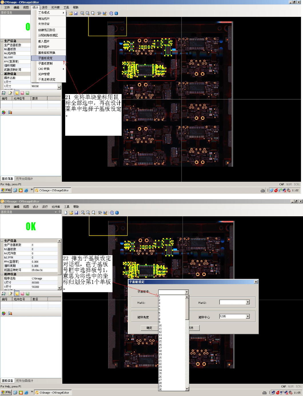Click Save disk icon in window showing OK status
Screen dimensions: 303x396
click(76, 213)
